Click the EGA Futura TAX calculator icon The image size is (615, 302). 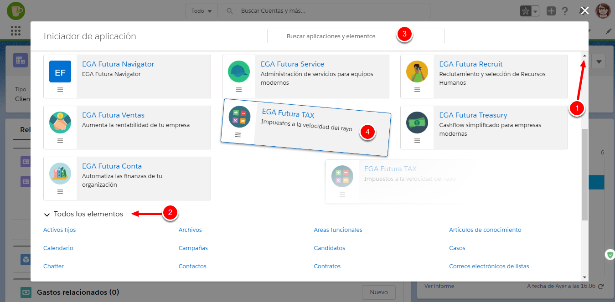click(240, 117)
